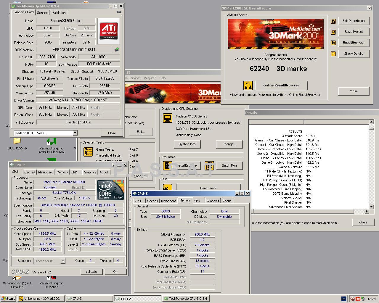The height and width of the screenshot is (303, 379).
Task: Click the Online ResultBrowser yellow icon
Action: [248, 86]
